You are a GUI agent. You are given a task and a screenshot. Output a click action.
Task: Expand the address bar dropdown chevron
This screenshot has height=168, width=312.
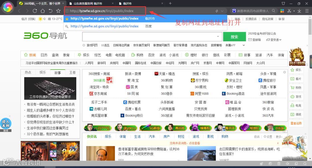coord(222,11)
